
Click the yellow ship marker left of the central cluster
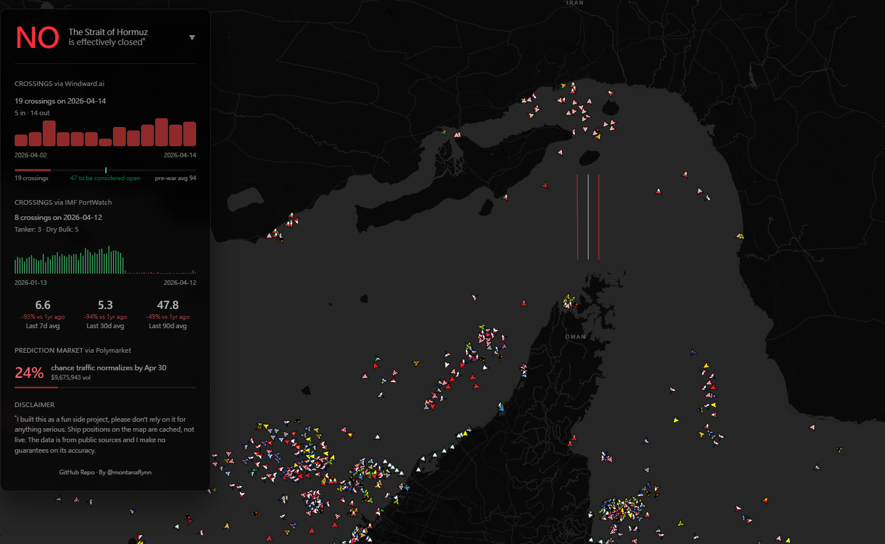416,363
